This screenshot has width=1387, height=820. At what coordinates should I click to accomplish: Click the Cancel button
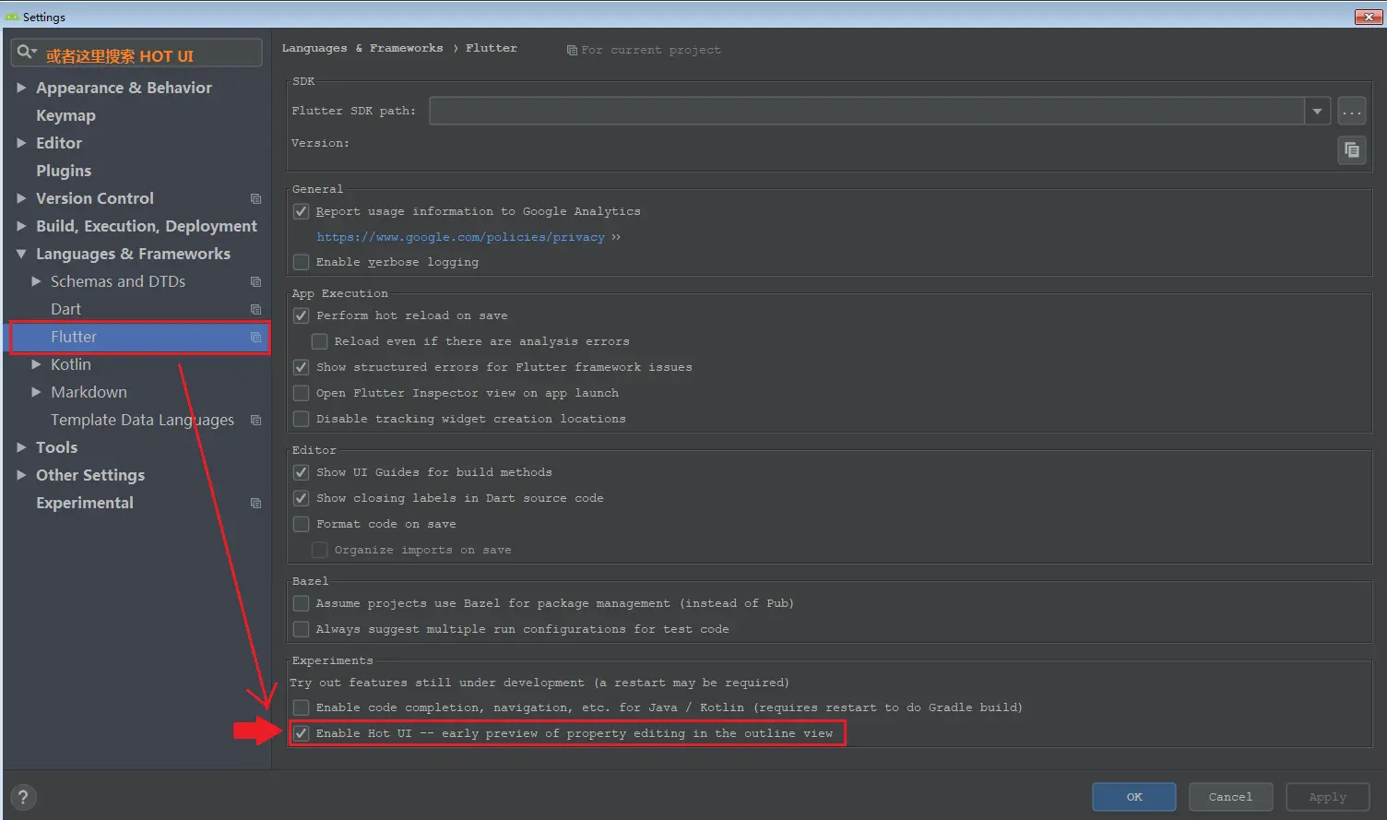click(x=1230, y=797)
